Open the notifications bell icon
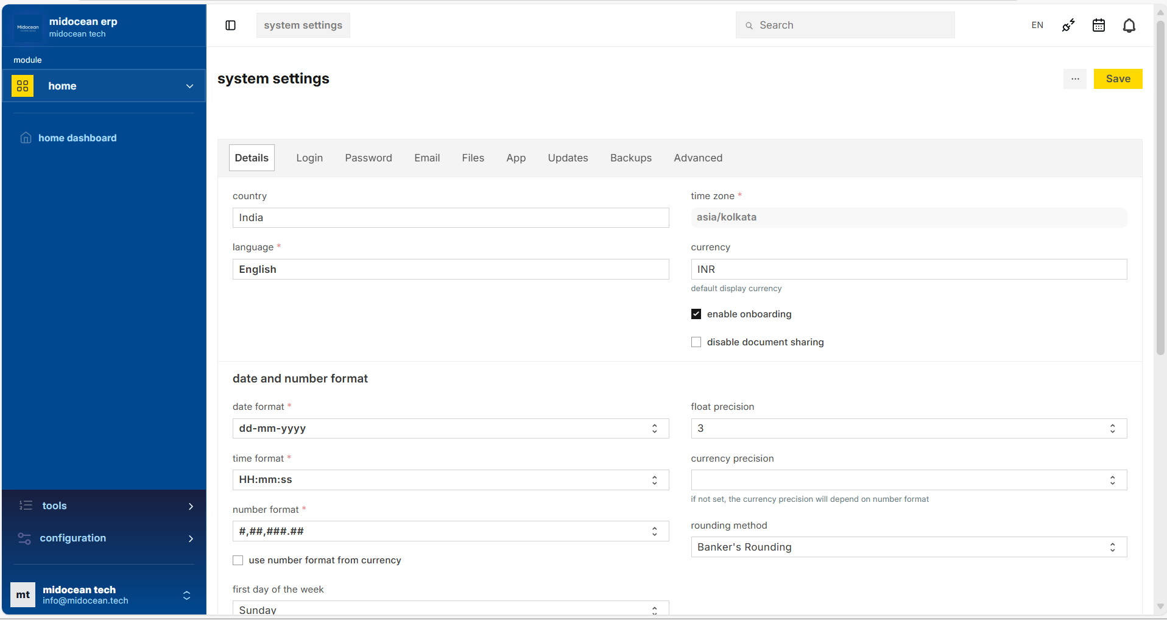Image resolution: width=1167 pixels, height=620 pixels. point(1129,25)
